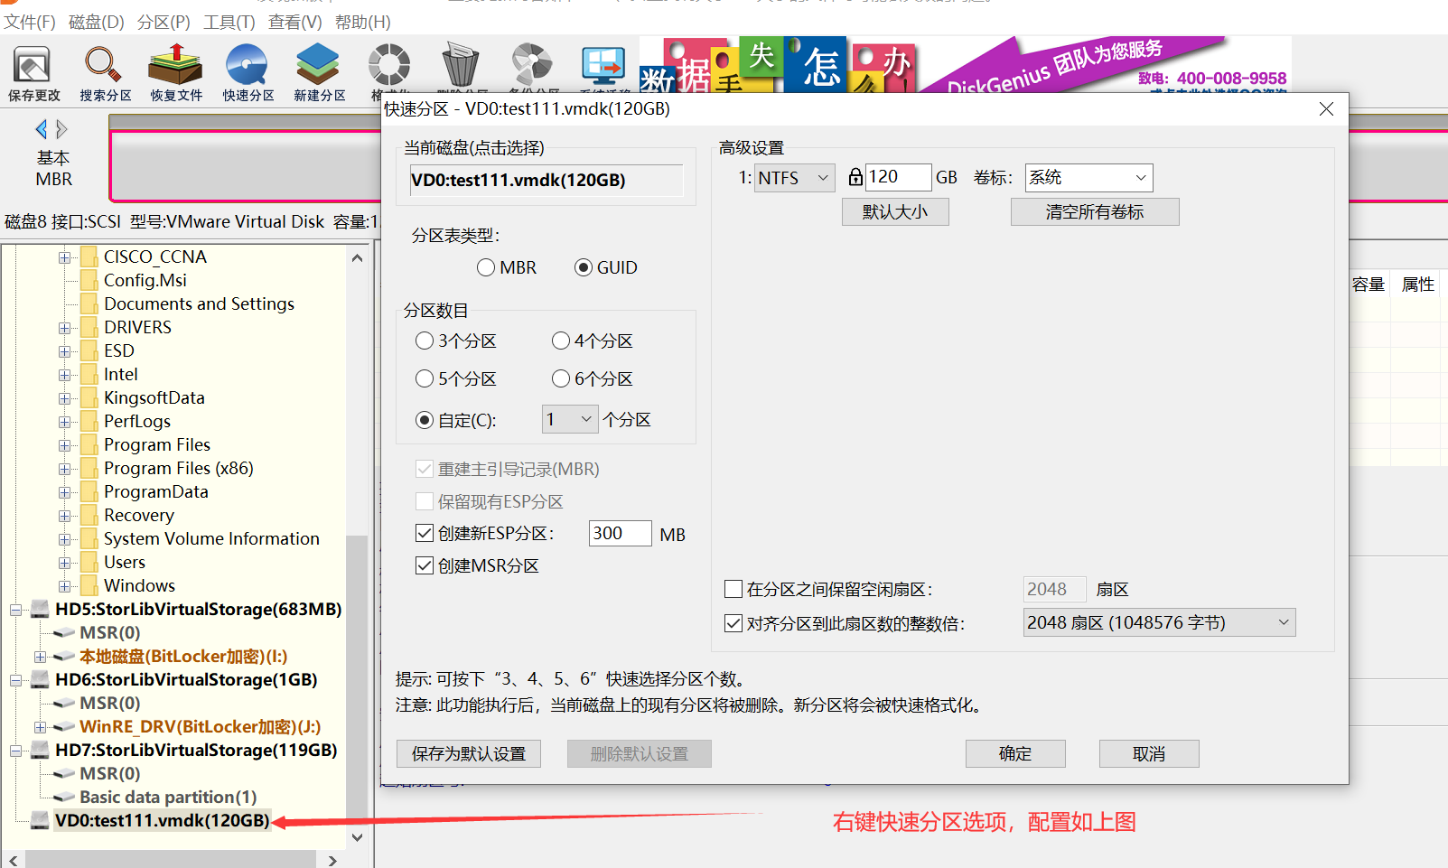This screenshot has height=868, width=1448.
Task: Select the 新建分区 new partition tool
Action: (x=317, y=70)
